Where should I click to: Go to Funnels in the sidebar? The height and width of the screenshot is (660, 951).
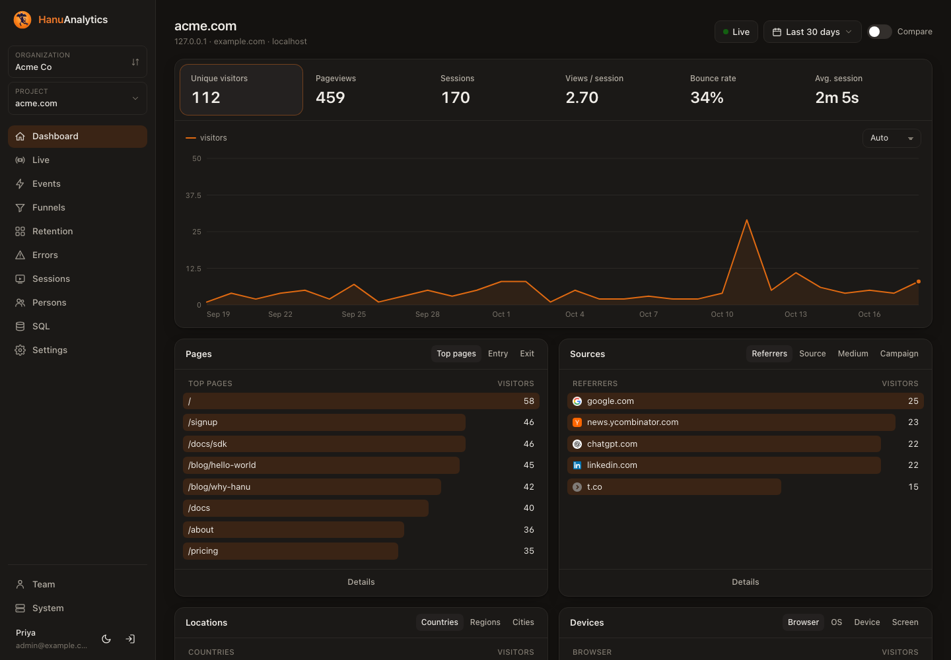point(77,207)
